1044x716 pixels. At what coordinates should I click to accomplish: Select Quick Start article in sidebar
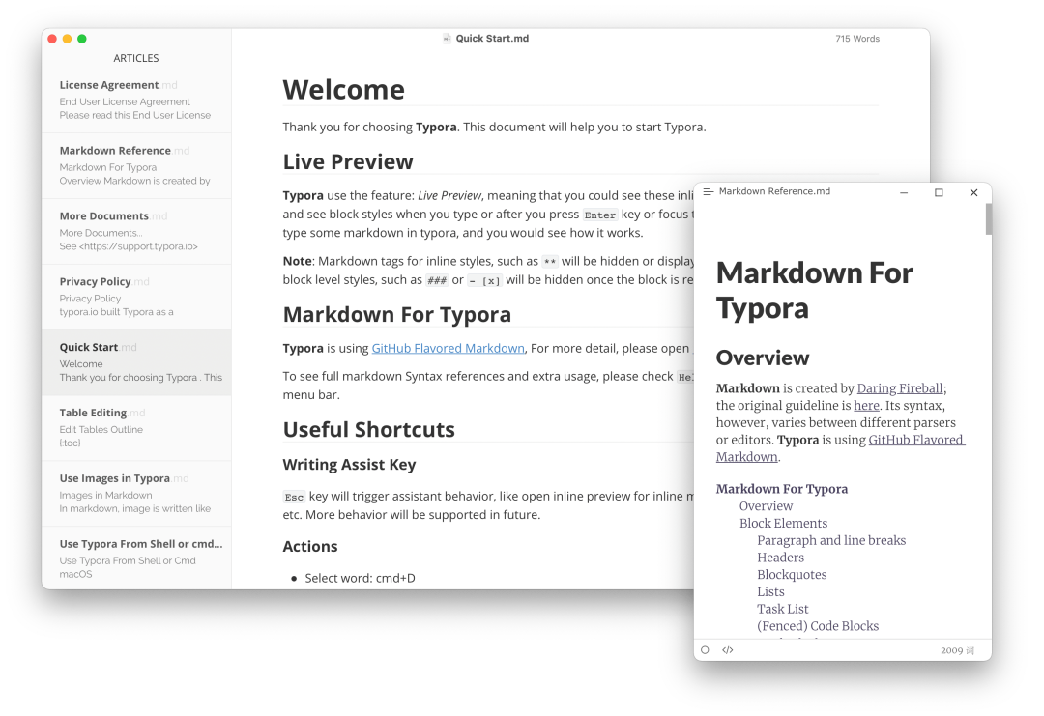pos(136,362)
